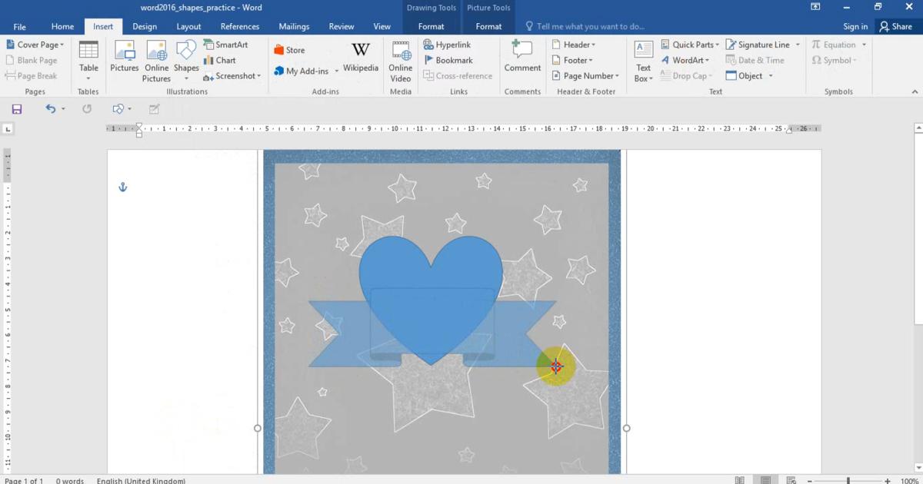923x484 pixels.
Task: Open the Signature Line dropdown
Action: click(798, 45)
